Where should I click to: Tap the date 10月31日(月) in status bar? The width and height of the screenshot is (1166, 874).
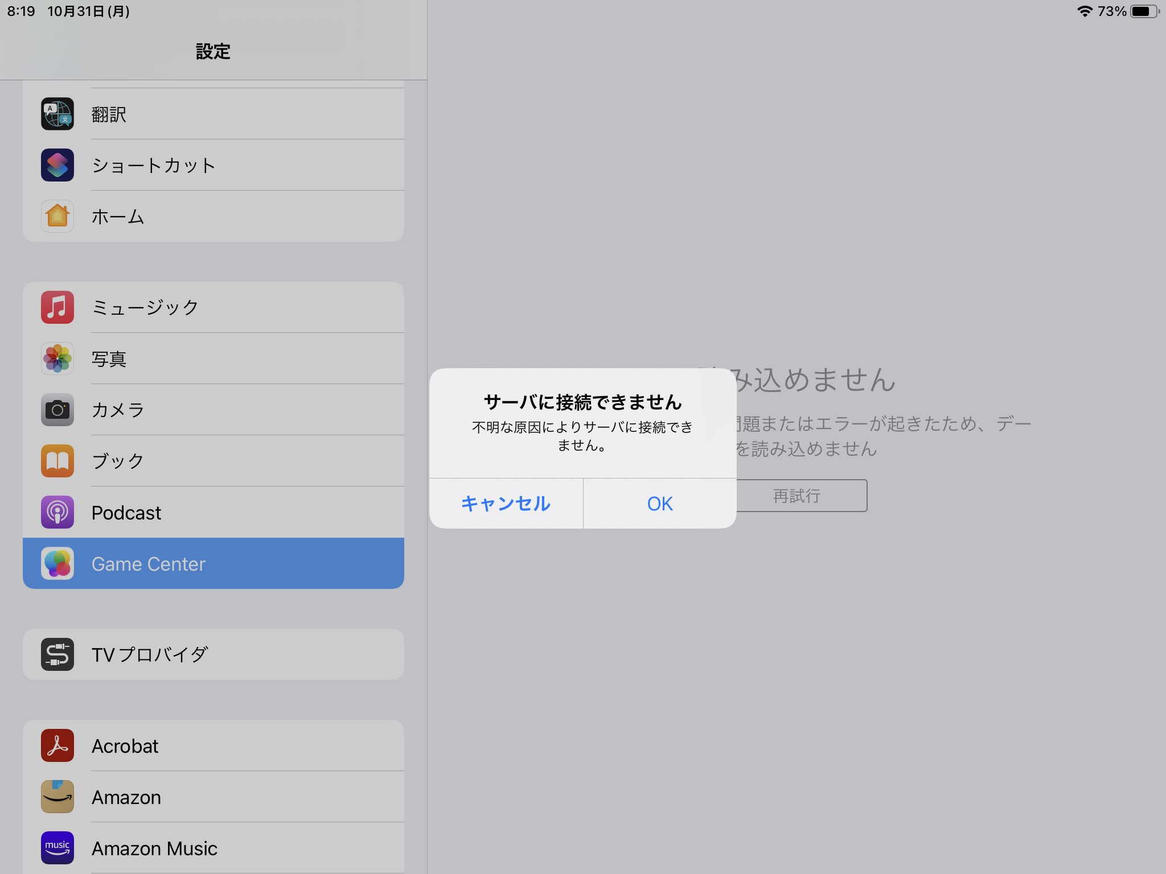pyautogui.click(x=88, y=11)
